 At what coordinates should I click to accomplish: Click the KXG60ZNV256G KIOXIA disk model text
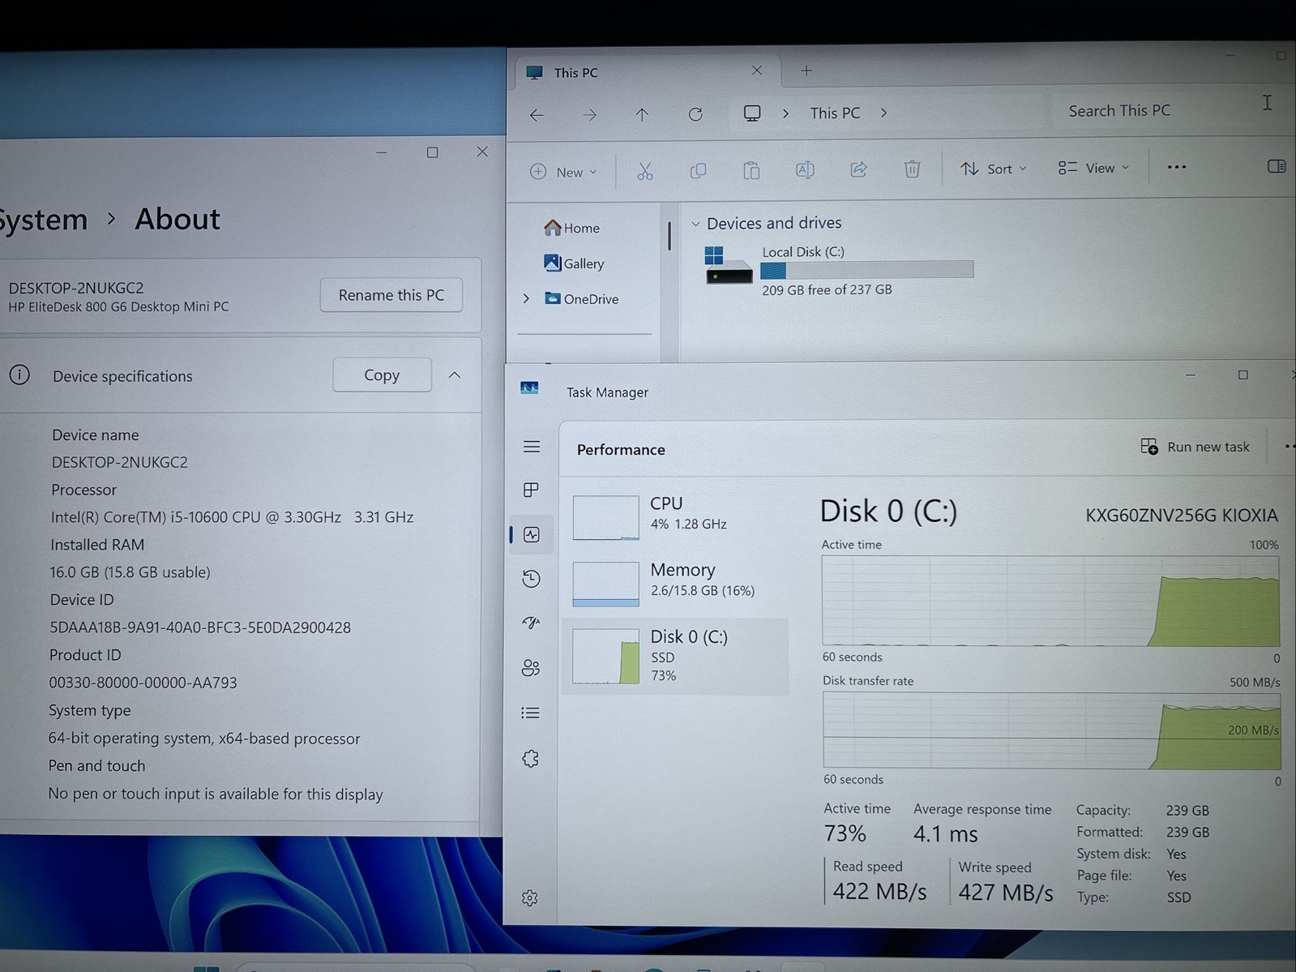1181,516
